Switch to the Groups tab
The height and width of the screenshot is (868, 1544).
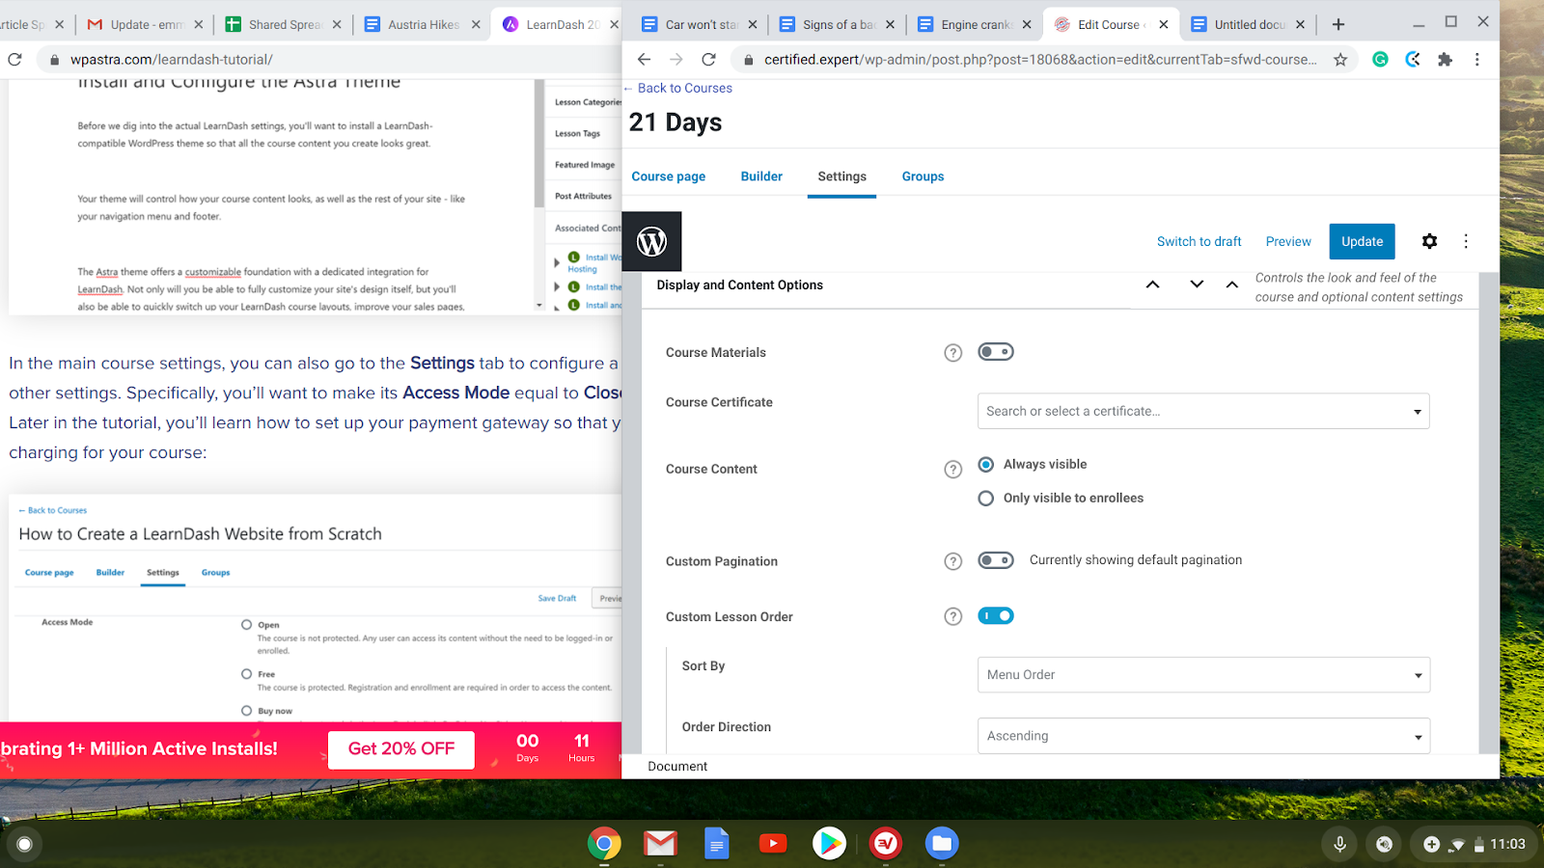click(923, 176)
